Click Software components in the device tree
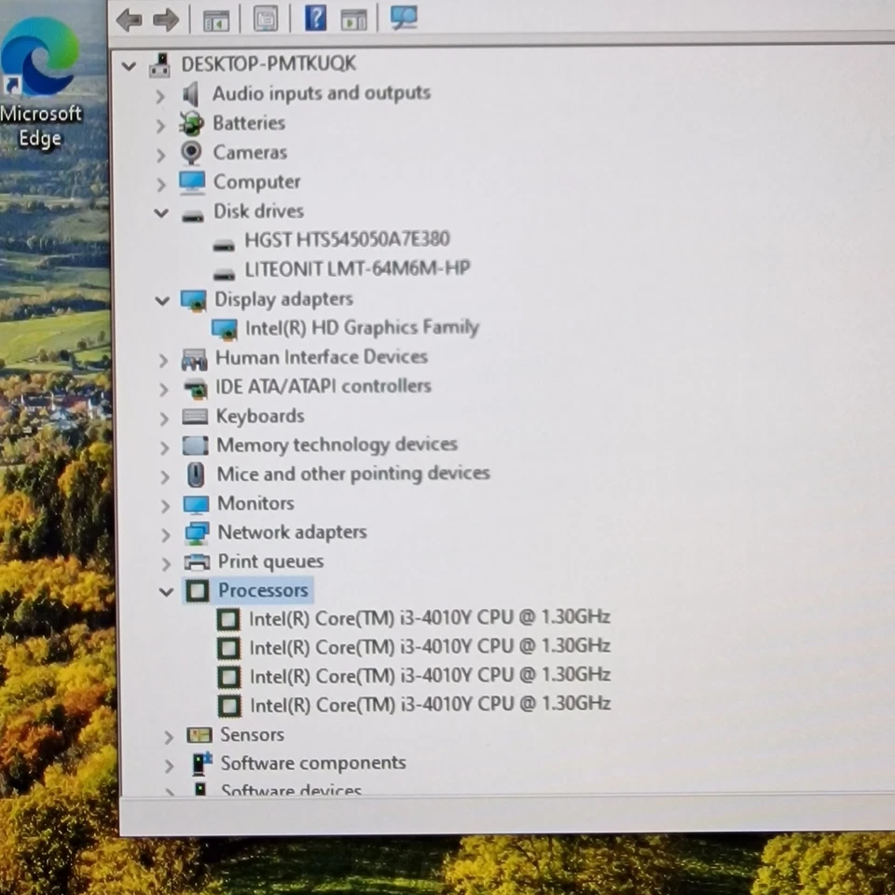The image size is (895, 895). [x=312, y=763]
